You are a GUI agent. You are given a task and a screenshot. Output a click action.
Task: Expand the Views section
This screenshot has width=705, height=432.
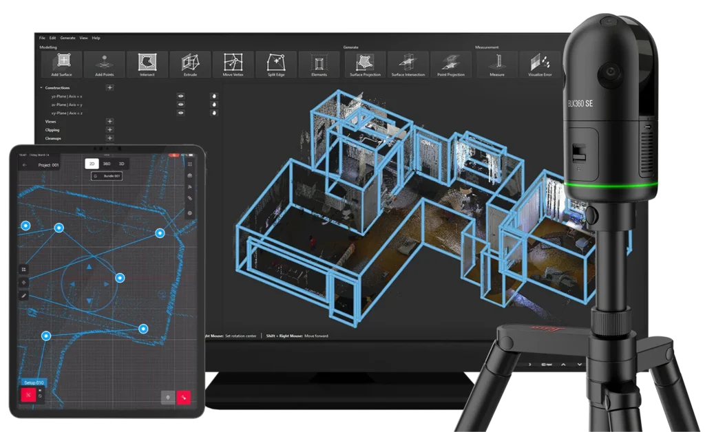pyautogui.click(x=109, y=121)
